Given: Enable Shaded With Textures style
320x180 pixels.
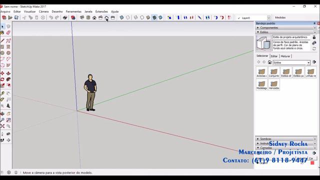Looking at the screenshot, I should [x=154, y=18].
